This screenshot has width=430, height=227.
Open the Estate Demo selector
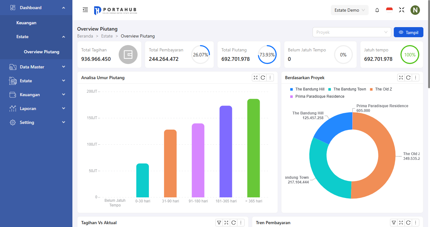349,10
